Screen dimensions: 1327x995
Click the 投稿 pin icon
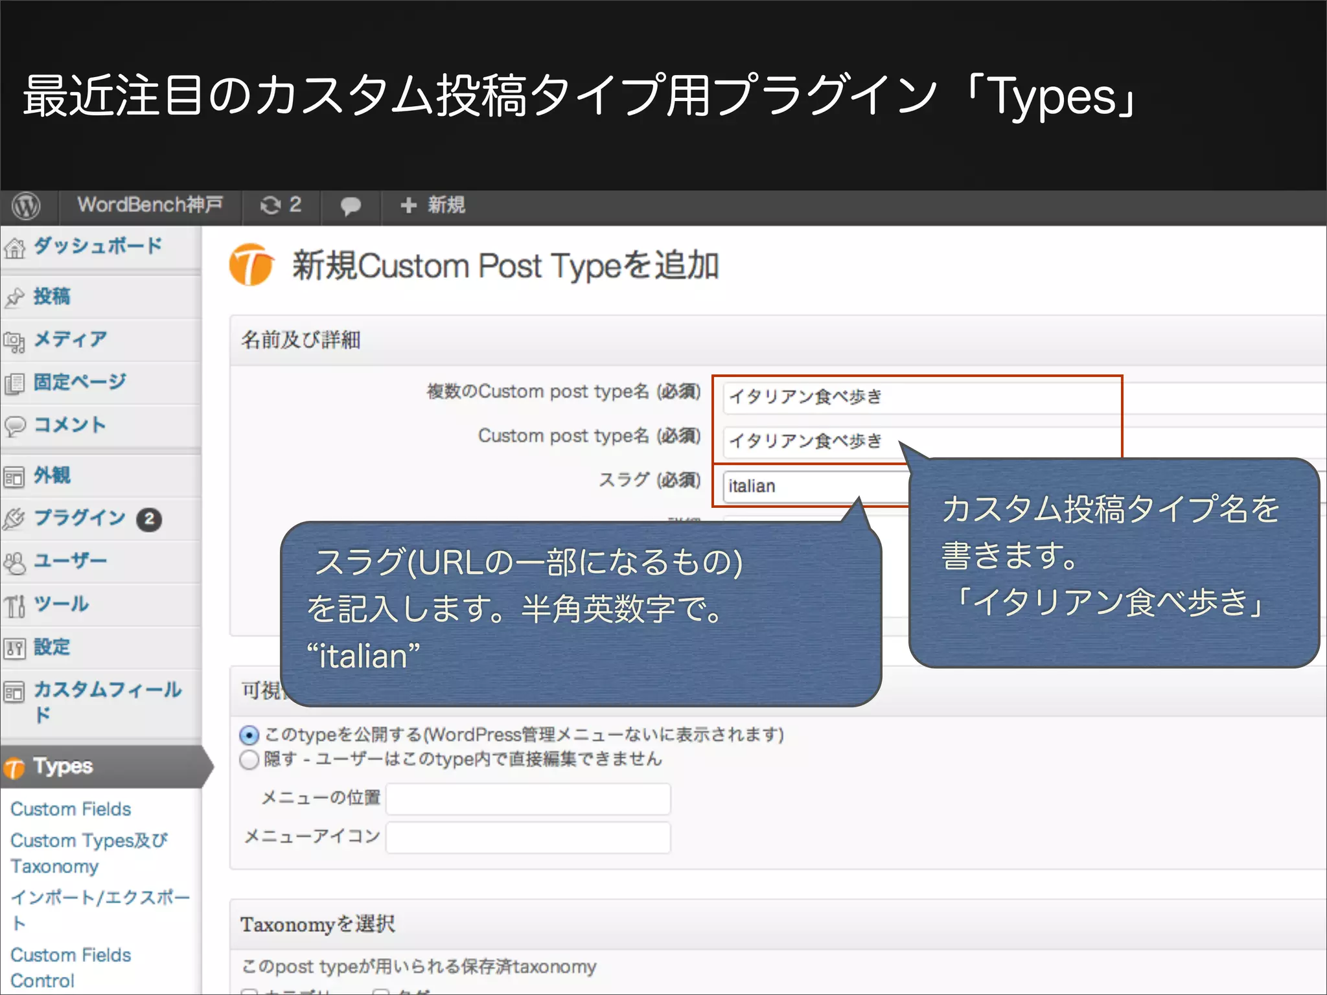(x=14, y=297)
